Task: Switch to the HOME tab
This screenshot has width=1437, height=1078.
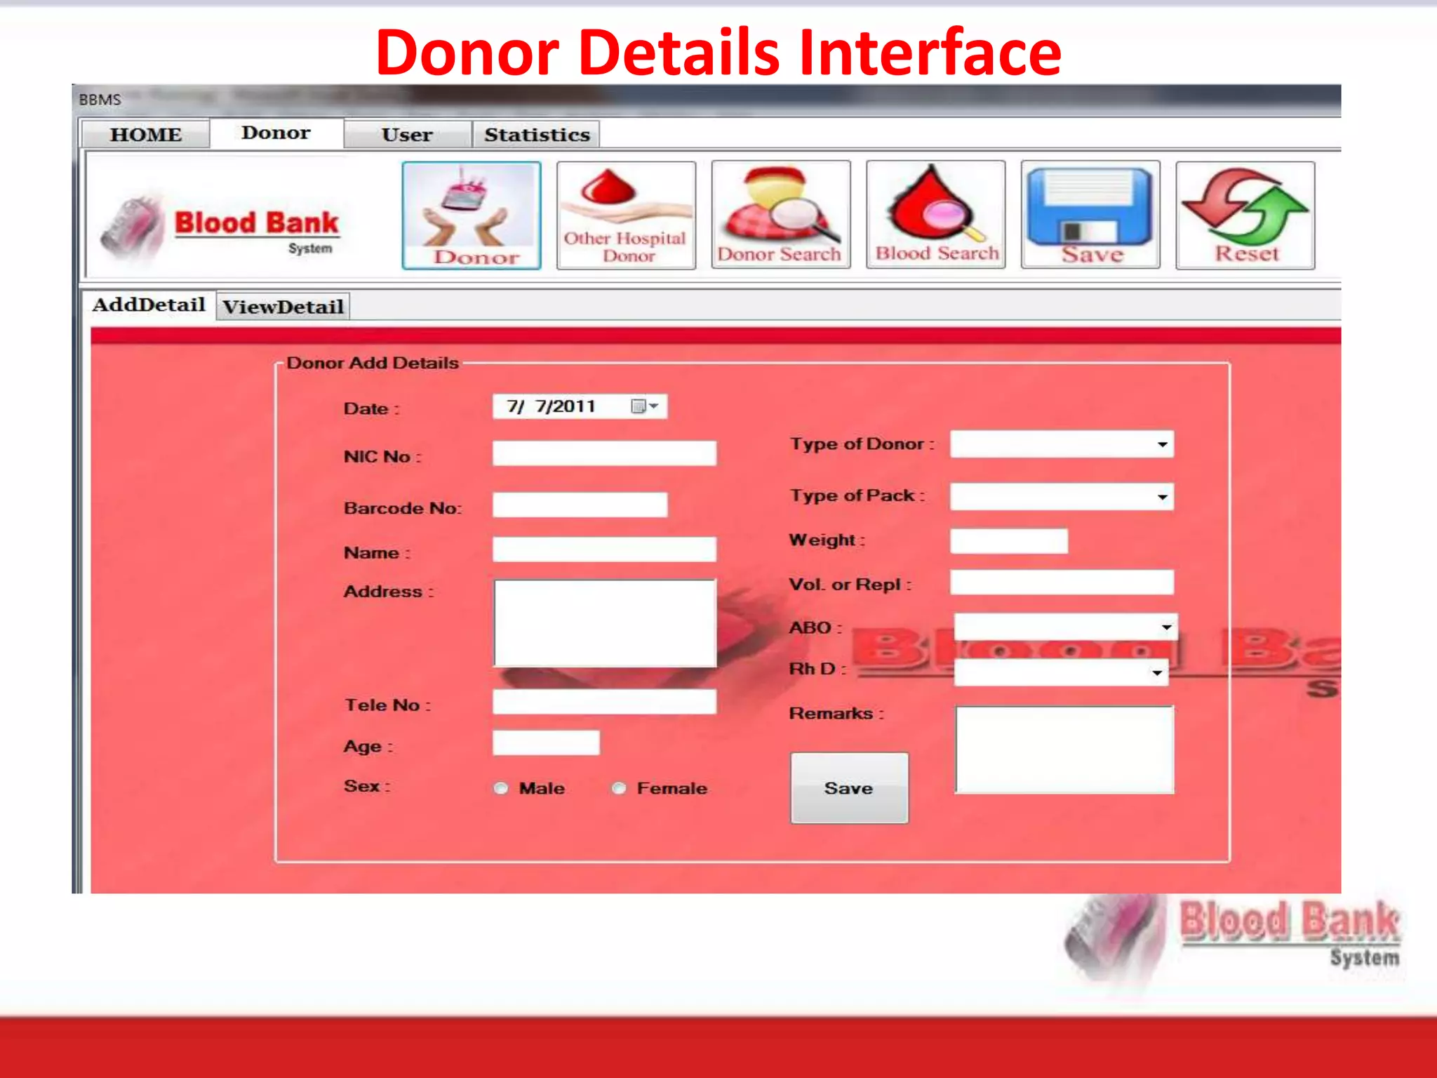Action: click(x=146, y=134)
